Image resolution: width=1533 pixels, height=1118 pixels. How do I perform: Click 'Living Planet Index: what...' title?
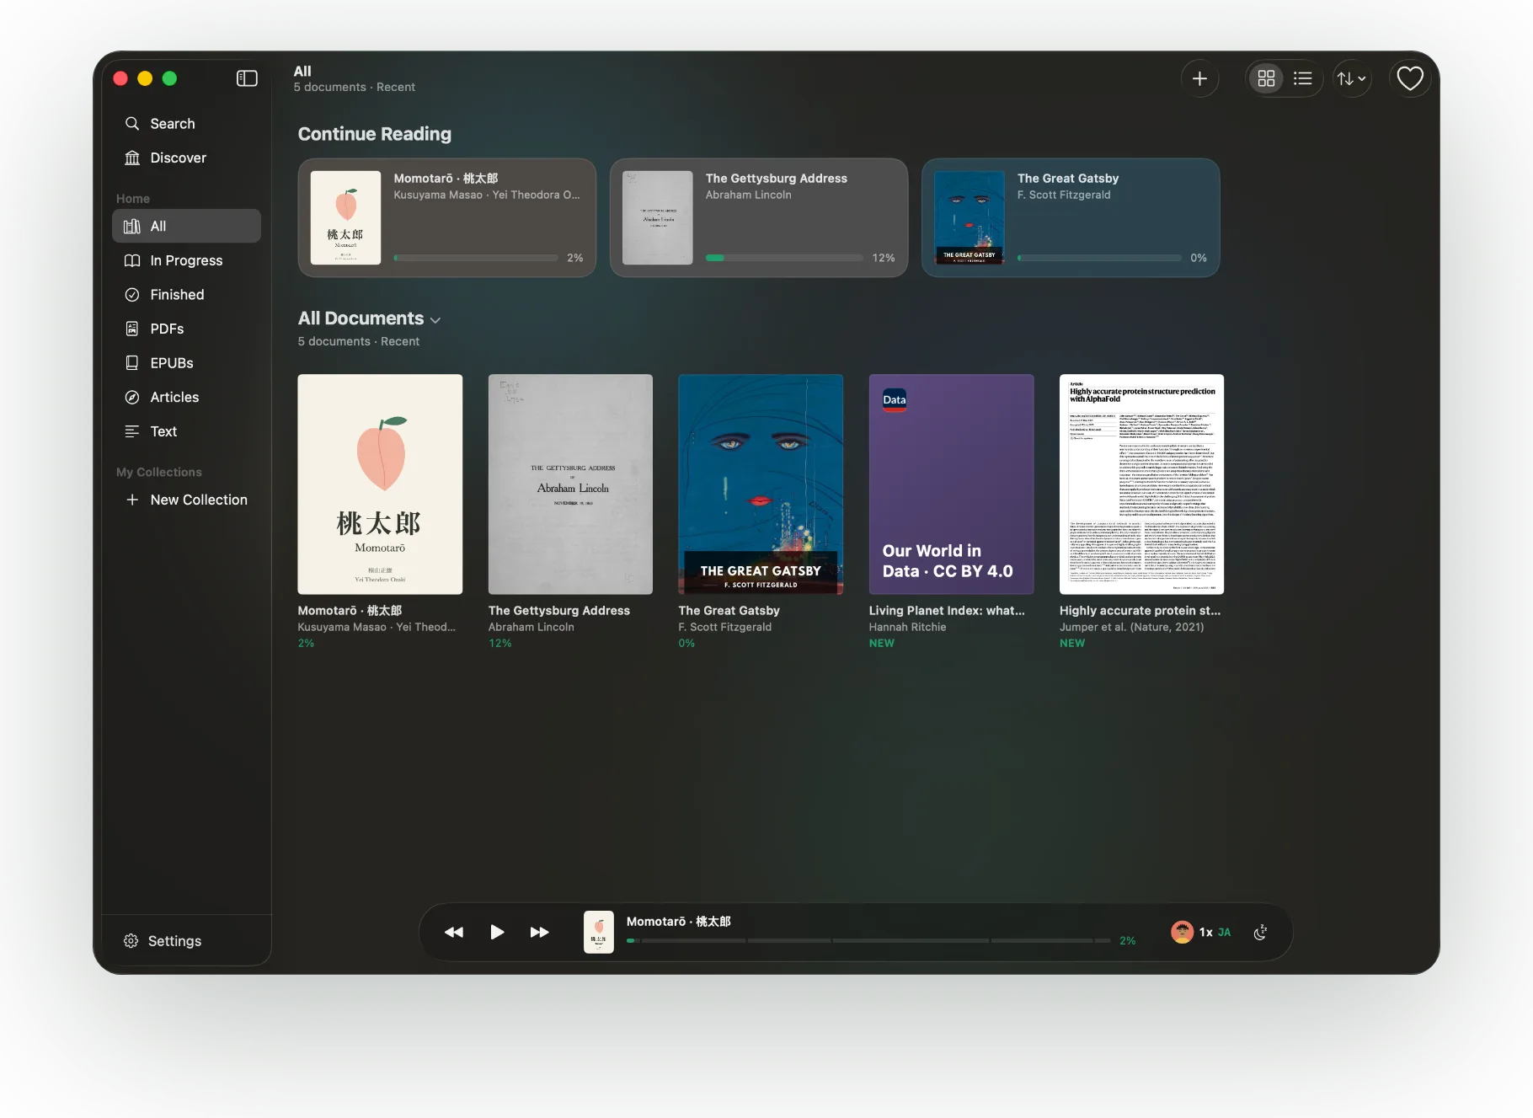947,611
